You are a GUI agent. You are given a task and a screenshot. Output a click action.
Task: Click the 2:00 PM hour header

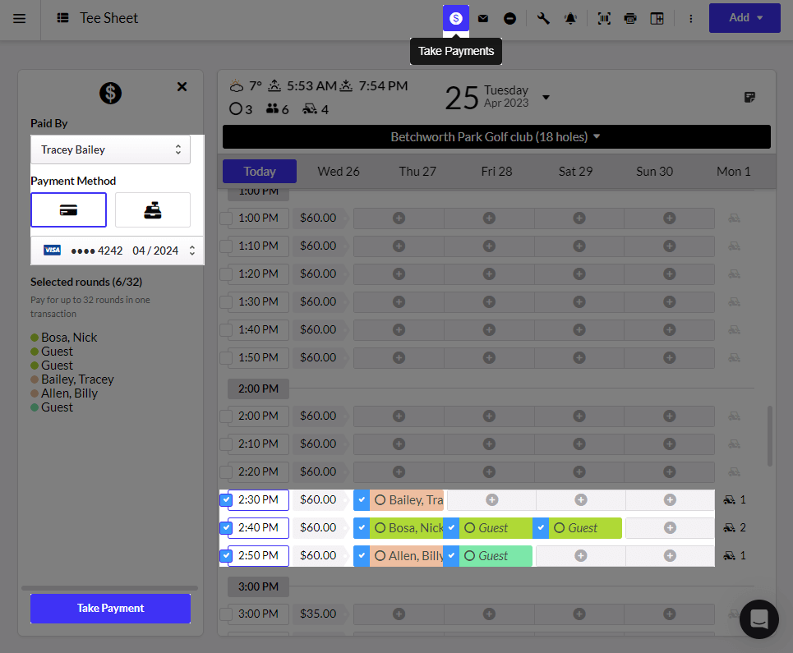[x=258, y=389]
